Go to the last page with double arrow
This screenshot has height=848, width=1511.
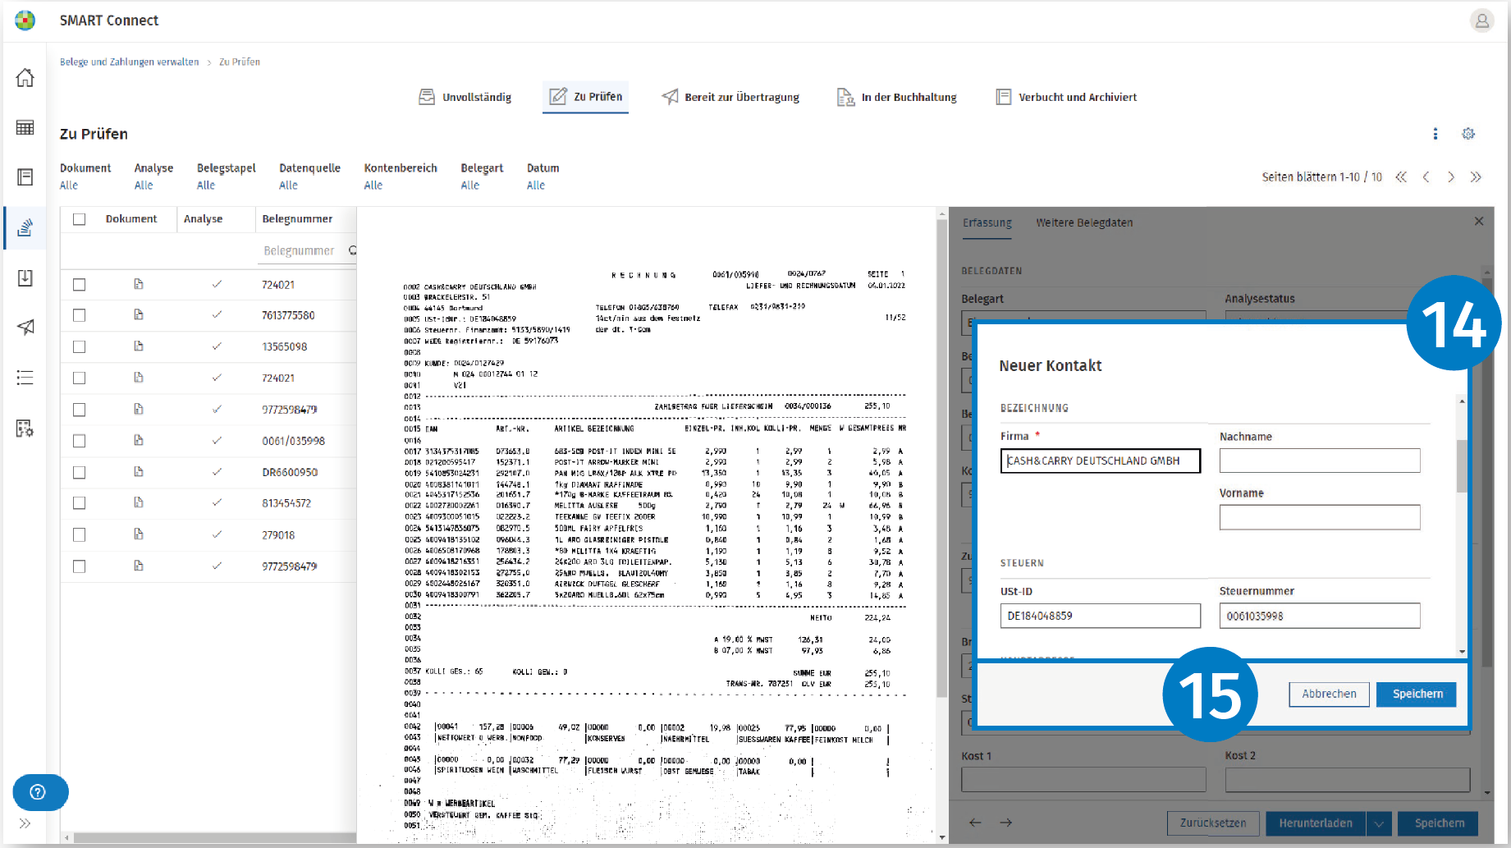pos(1476,176)
